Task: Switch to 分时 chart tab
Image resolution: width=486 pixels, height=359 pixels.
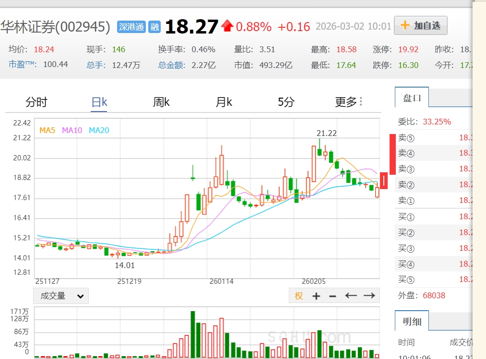Action: tap(36, 102)
